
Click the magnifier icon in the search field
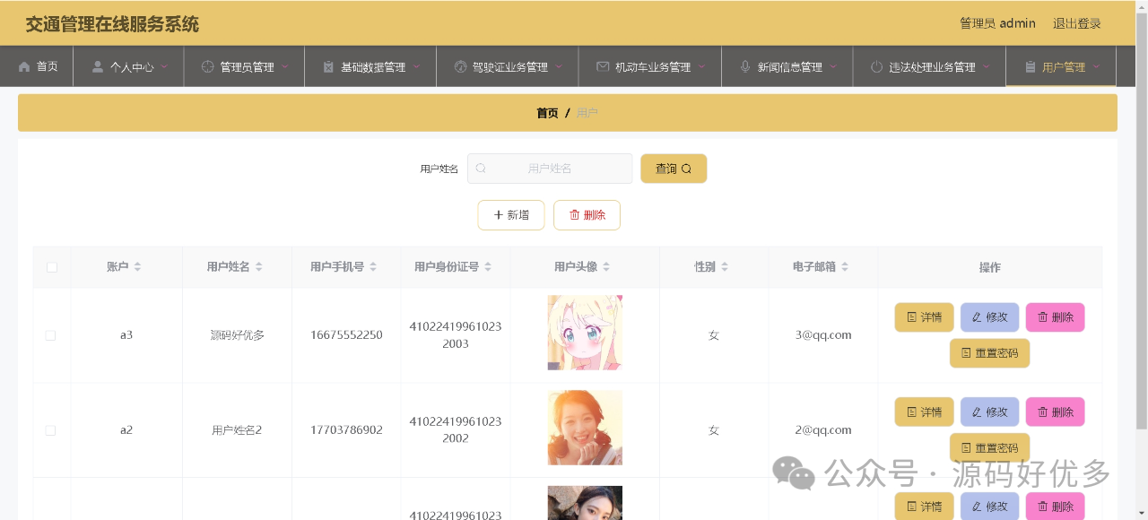[481, 169]
